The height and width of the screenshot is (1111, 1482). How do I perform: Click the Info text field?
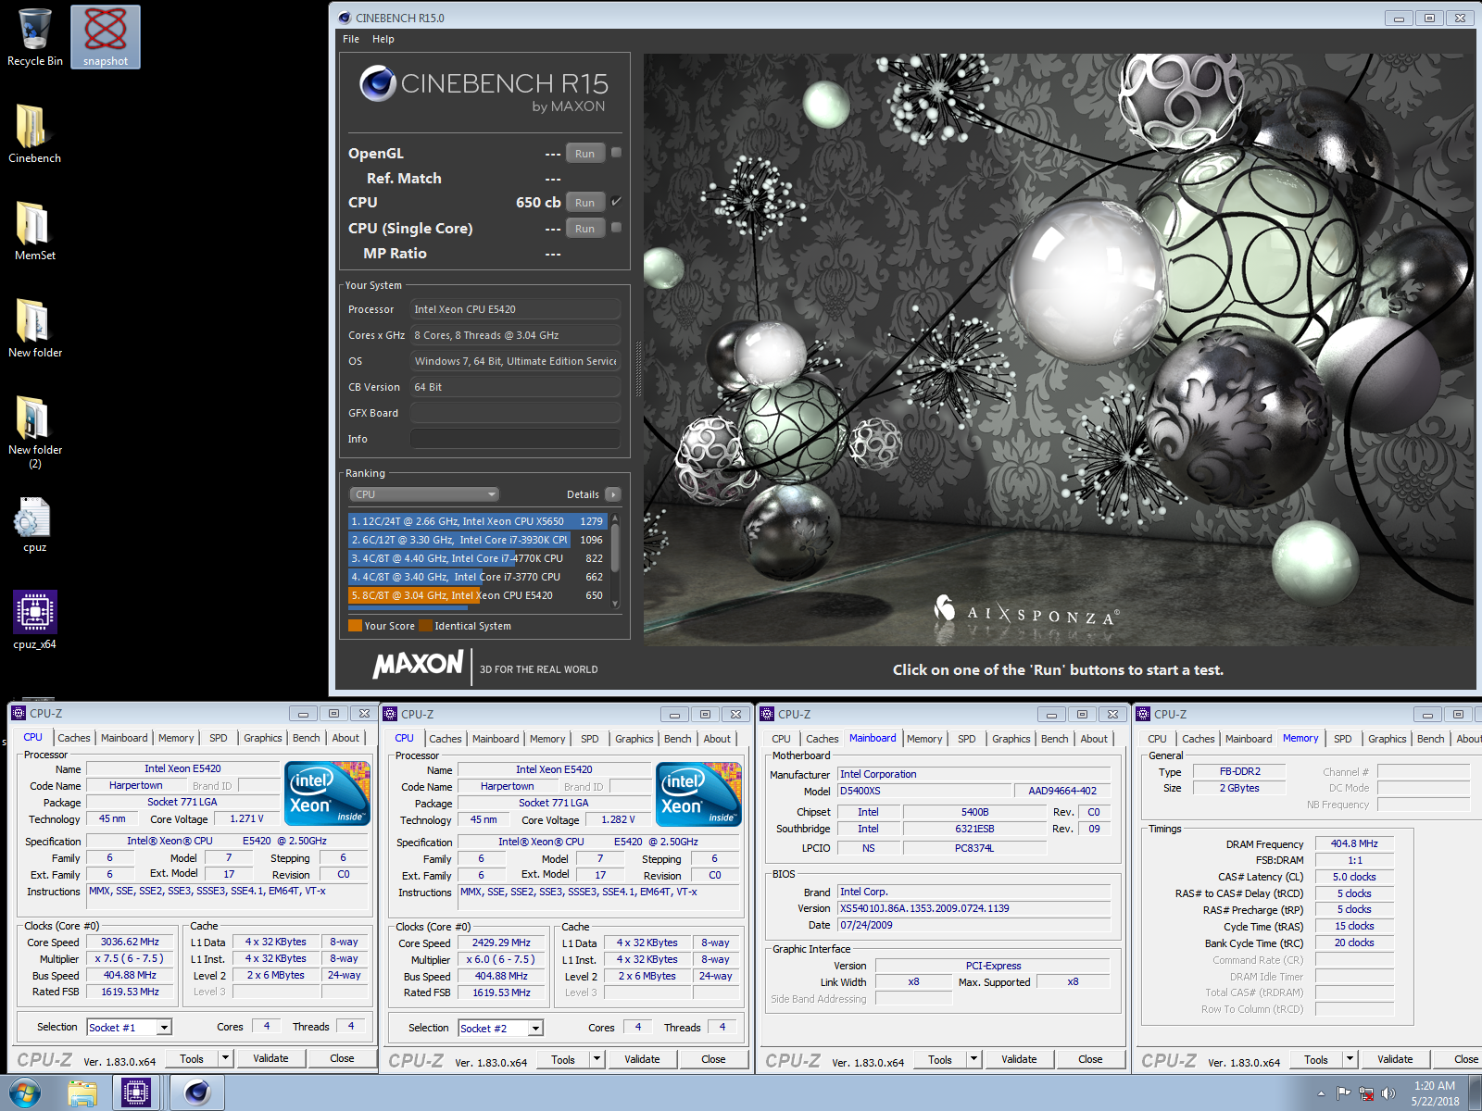click(x=515, y=439)
